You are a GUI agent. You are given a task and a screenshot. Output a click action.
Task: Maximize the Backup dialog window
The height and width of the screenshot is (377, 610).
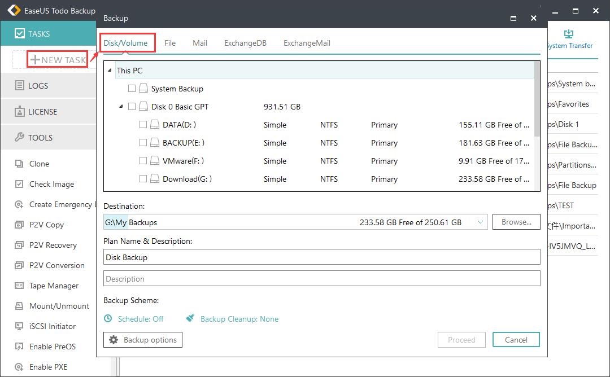(513, 18)
